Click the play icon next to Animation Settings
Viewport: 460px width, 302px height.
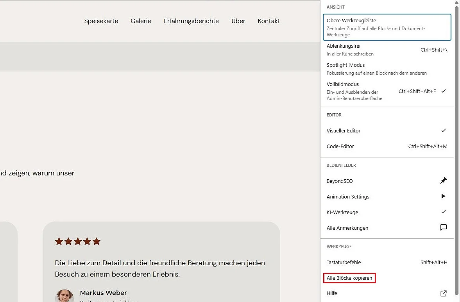(x=443, y=196)
